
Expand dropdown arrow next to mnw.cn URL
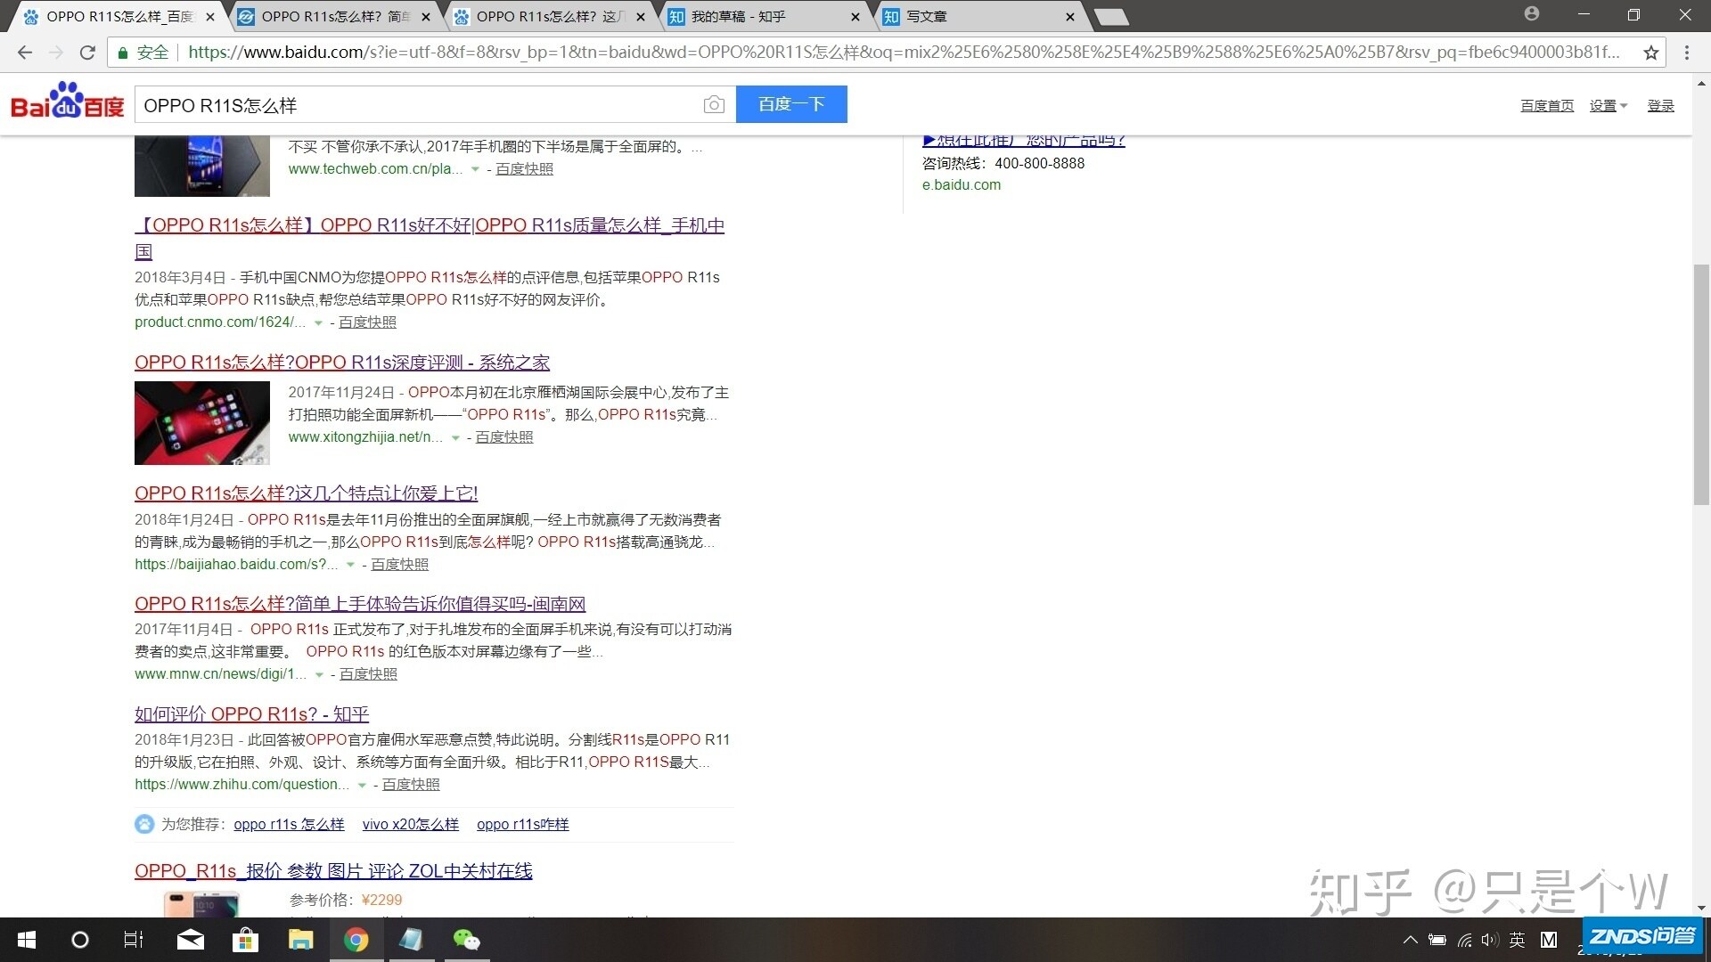[x=319, y=674]
